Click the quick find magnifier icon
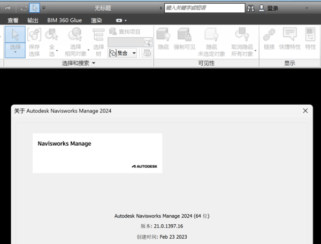The height and width of the screenshot is (244, 321). tap(148, 42)
